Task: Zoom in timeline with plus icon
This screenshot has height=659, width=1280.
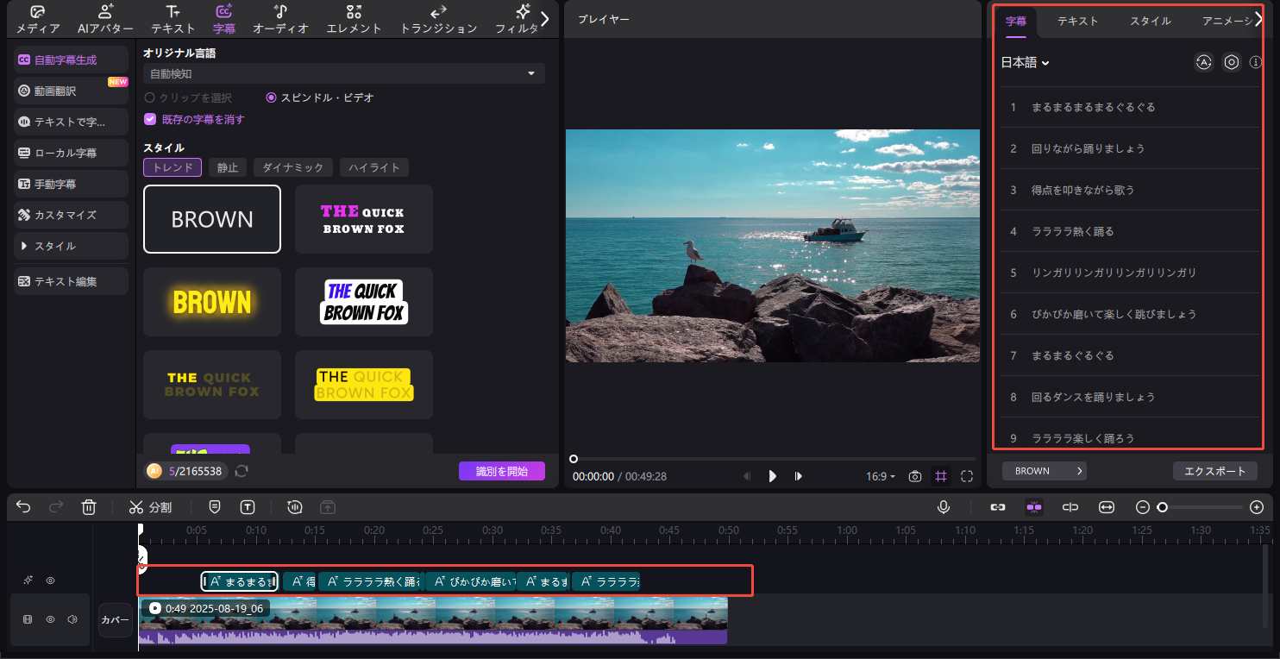Action: pos(1257,507)
